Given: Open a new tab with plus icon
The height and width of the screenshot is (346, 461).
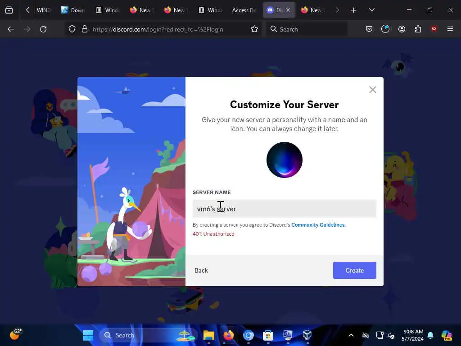Looking at the screenshot, I should [x=354, y=10].
